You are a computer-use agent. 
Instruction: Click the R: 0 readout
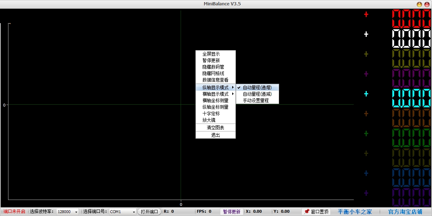[x=169, y=212]
